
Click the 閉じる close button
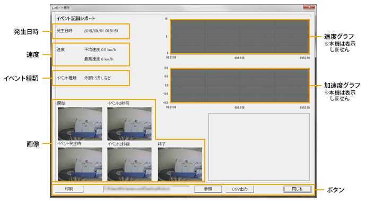(297, 189)
